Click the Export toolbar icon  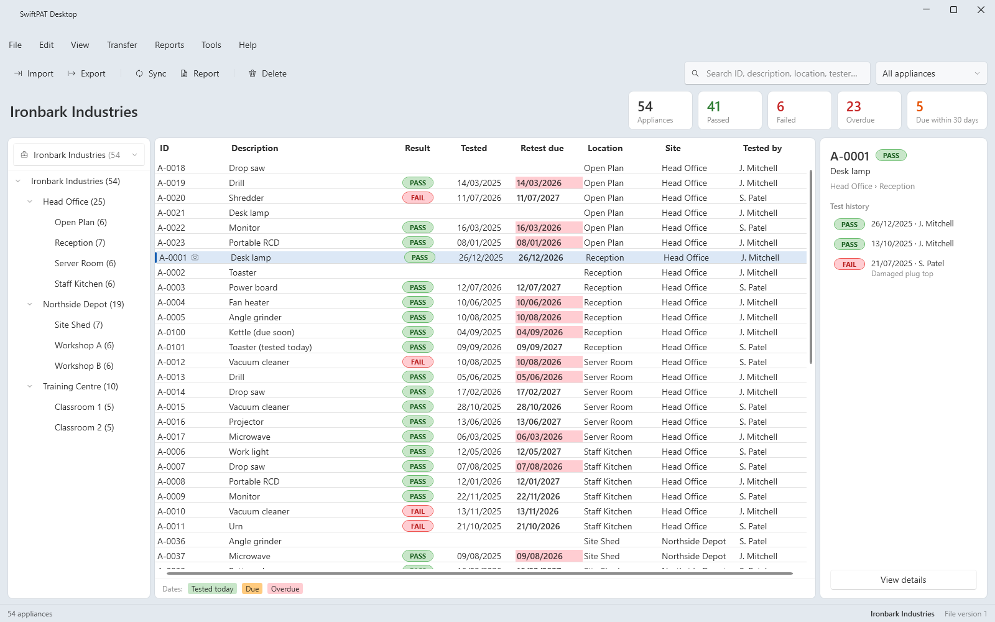tap(72, 73)
